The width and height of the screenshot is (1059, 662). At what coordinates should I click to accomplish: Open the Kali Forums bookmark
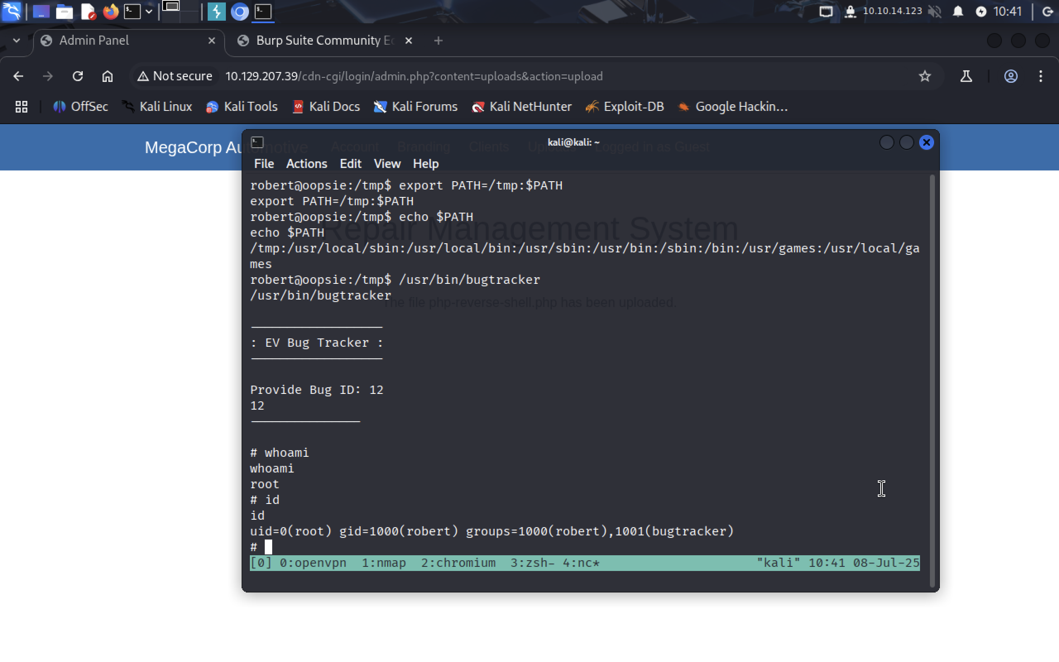(x=415, y=106)
